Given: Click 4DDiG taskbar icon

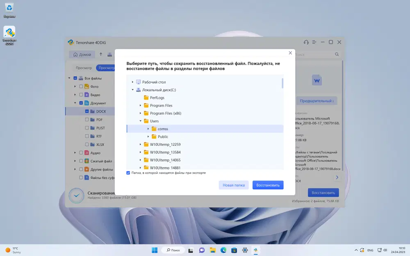Looking at the screenshot, I should (x=255, y=250).
